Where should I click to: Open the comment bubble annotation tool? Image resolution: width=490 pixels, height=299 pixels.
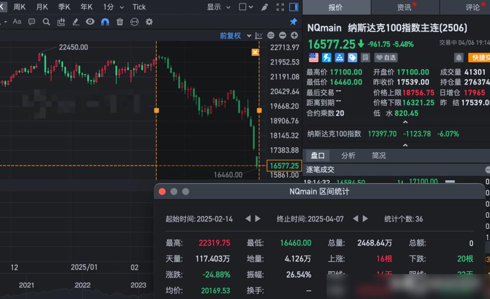point(31,22)
